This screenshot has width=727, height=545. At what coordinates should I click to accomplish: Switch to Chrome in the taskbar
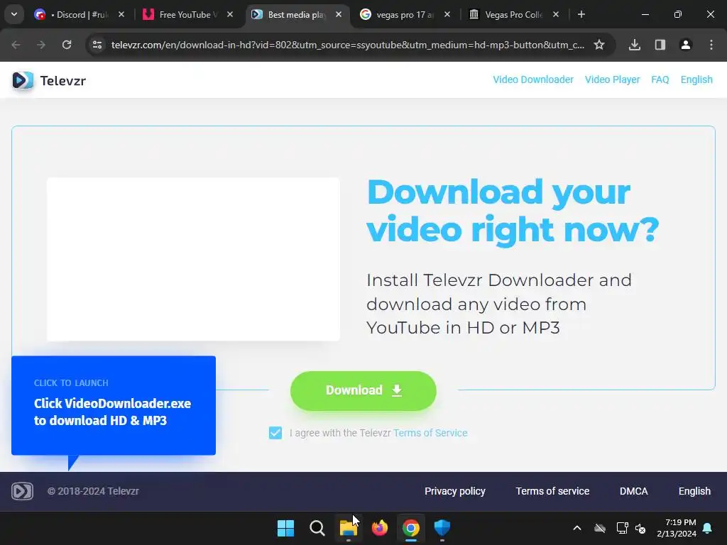point(411,528)
